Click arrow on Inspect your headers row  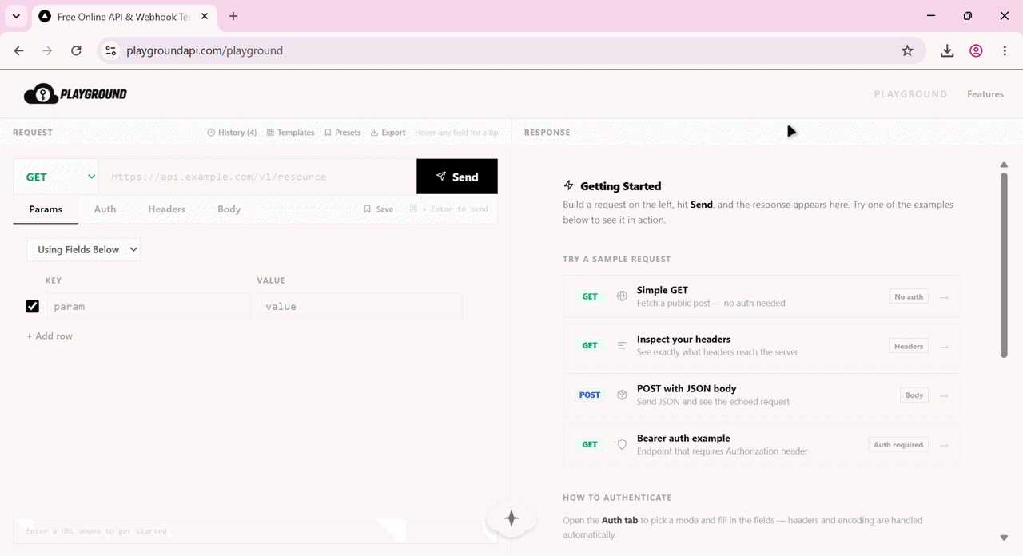(x=944, y=347)
